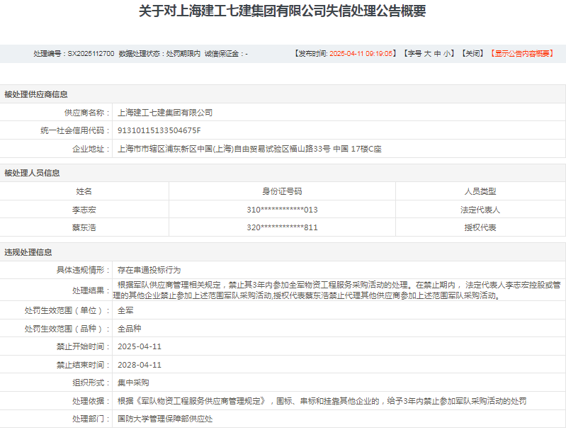Select name cell 李志宏

pos(84,210)
